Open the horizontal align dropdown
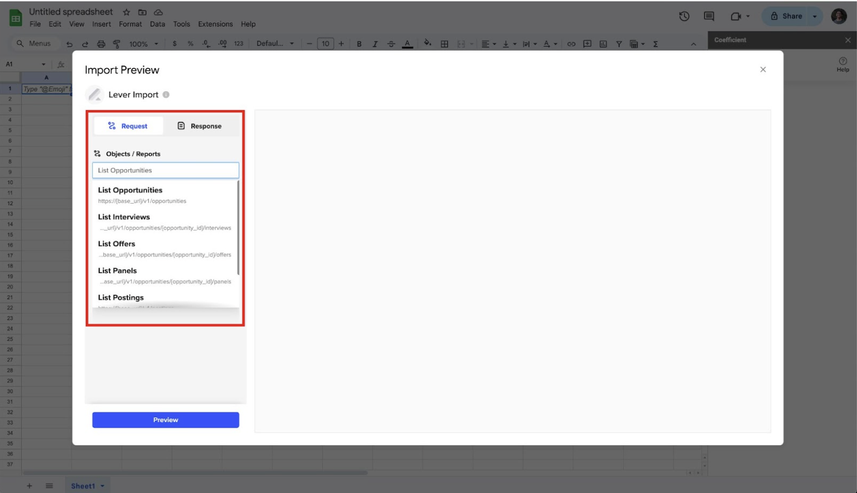This screenshot has width=857, height=493. click(x=488, y=44)
